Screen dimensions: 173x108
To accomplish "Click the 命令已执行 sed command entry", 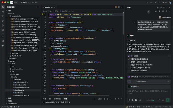I will tap(149, 77).
